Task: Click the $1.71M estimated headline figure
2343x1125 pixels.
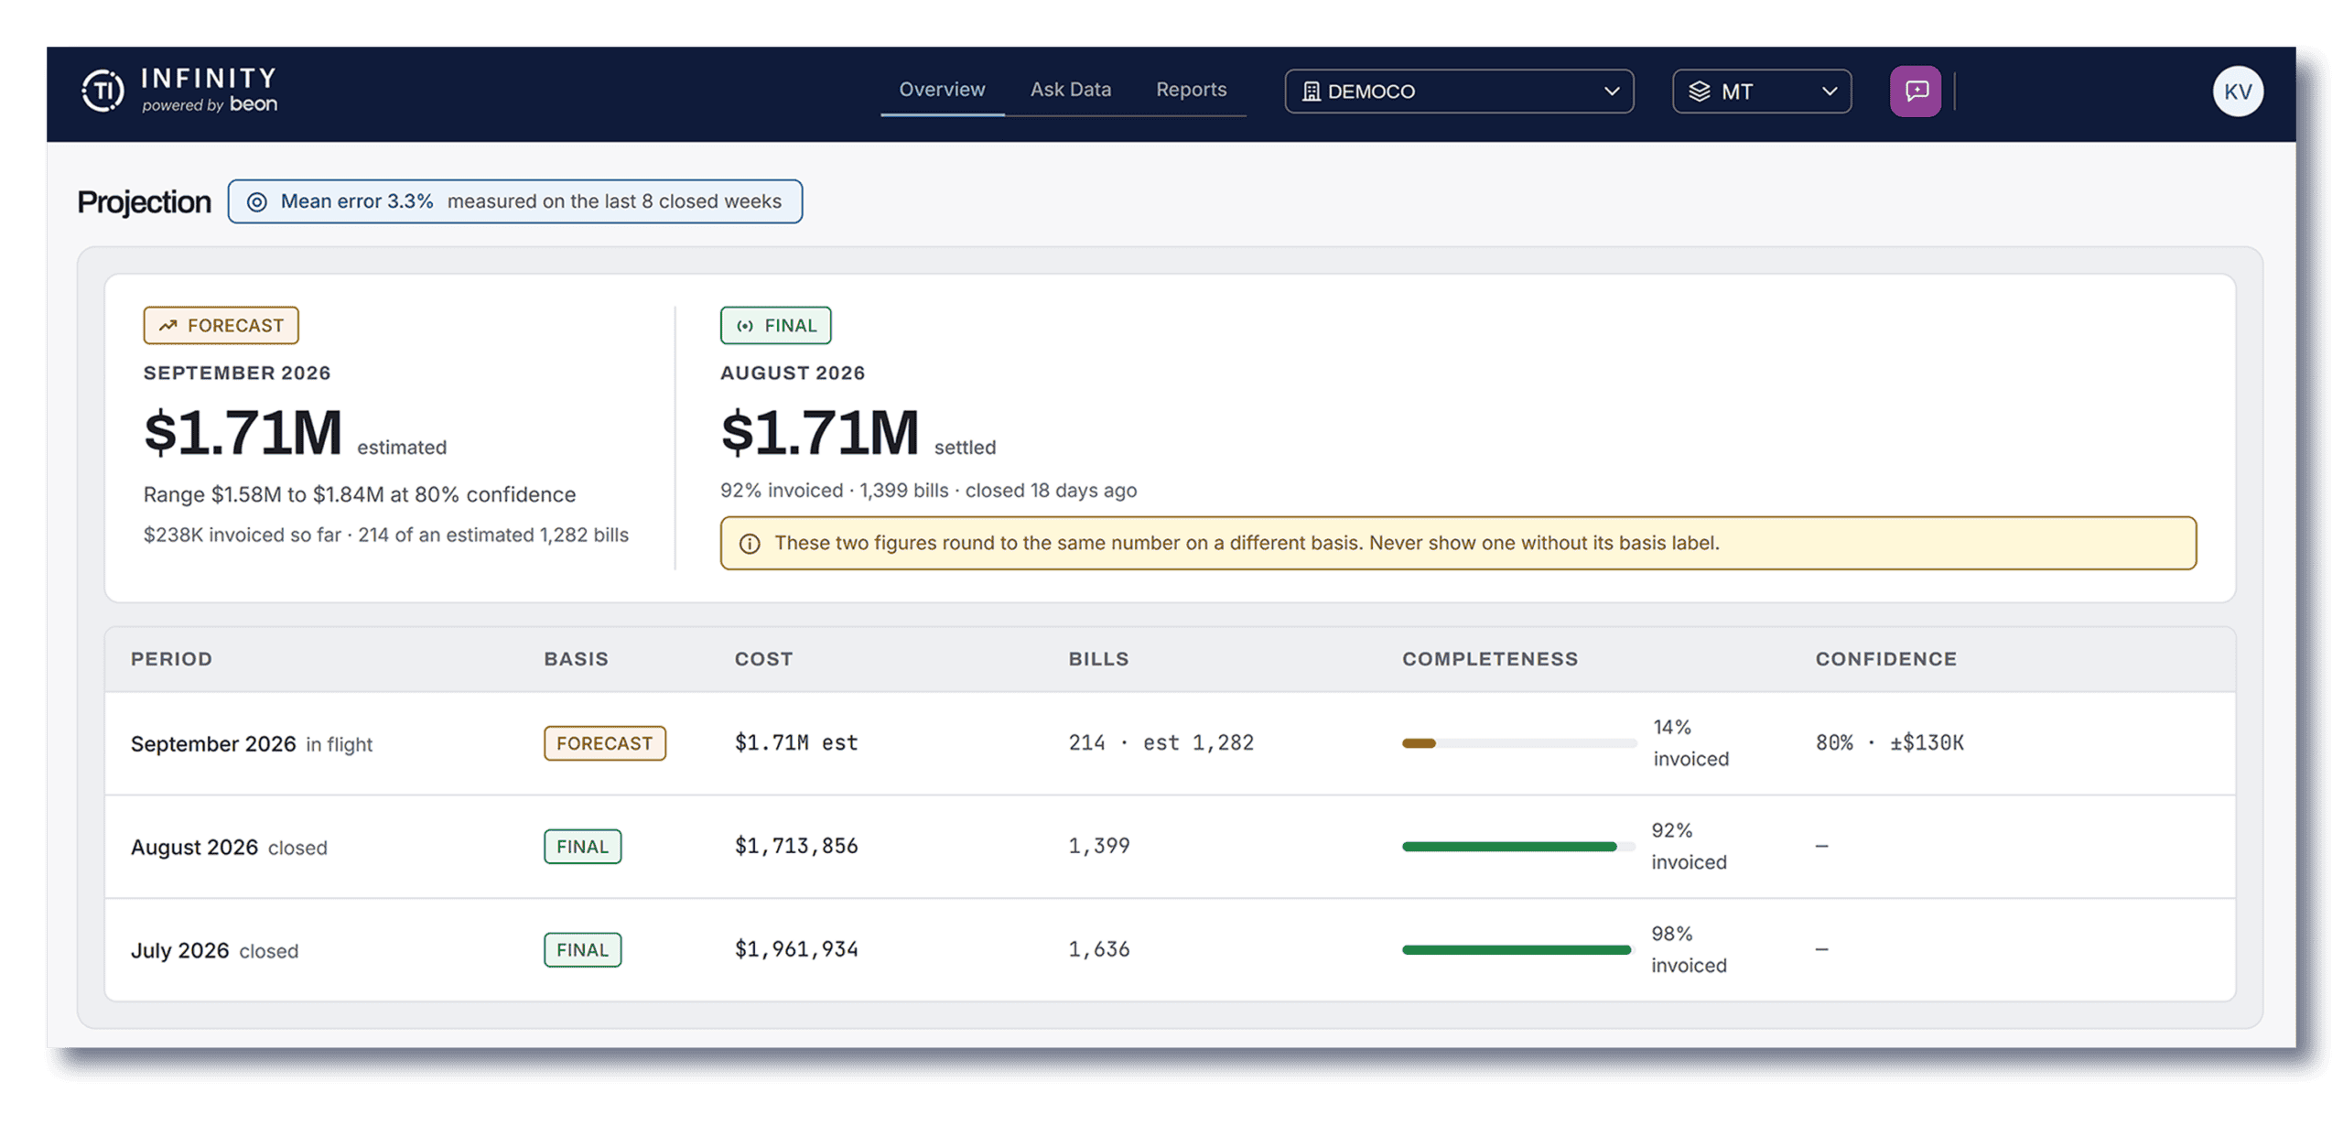Action: 243,433
